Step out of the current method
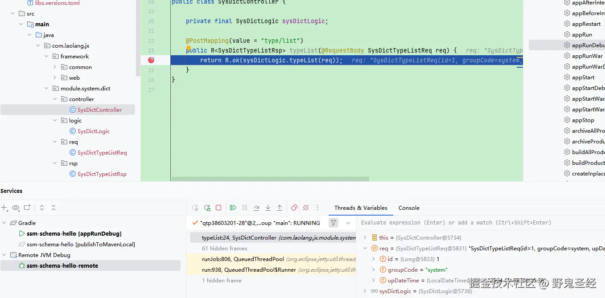 tap(280, 208)
